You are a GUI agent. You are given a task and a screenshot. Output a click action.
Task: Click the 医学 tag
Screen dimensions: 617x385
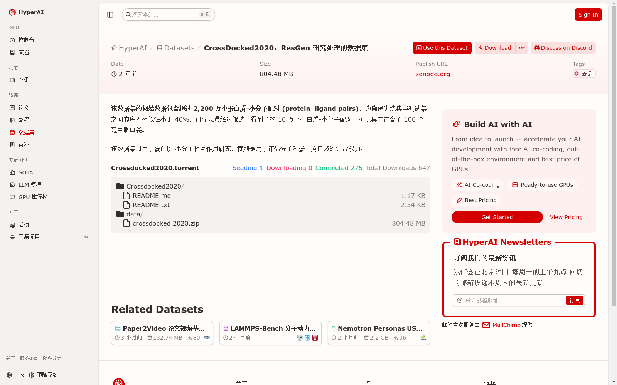(584, 74)
